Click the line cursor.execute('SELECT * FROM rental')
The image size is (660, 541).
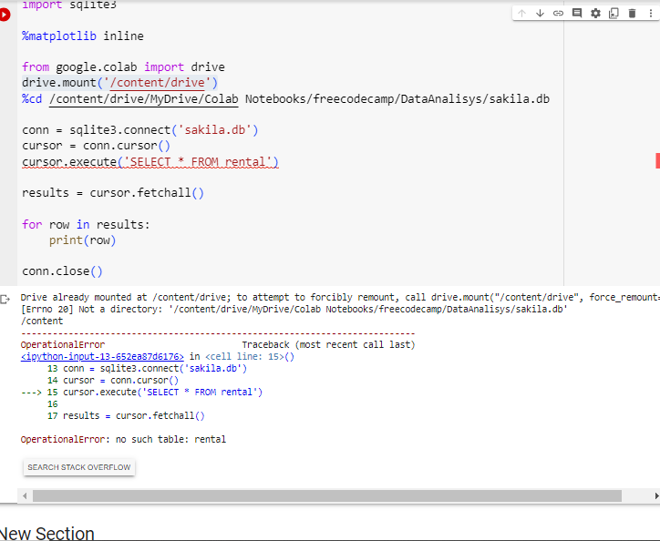150,162
